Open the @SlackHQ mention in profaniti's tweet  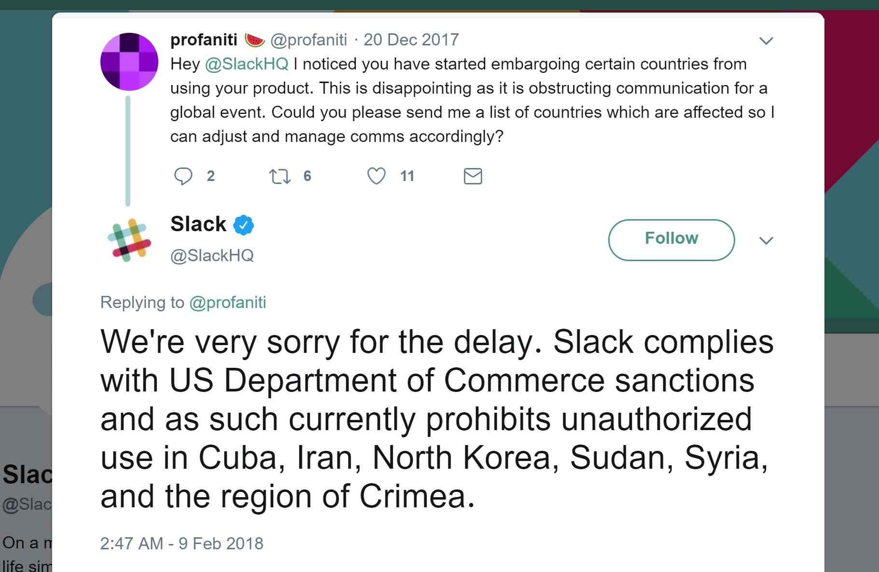[x=247, y=64]
